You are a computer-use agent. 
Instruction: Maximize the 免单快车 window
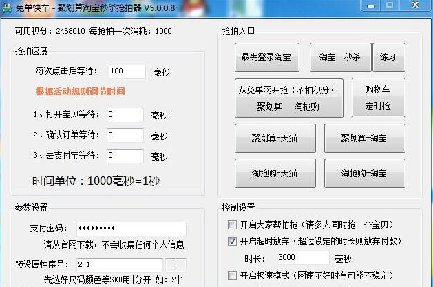(x=390, y=5)
